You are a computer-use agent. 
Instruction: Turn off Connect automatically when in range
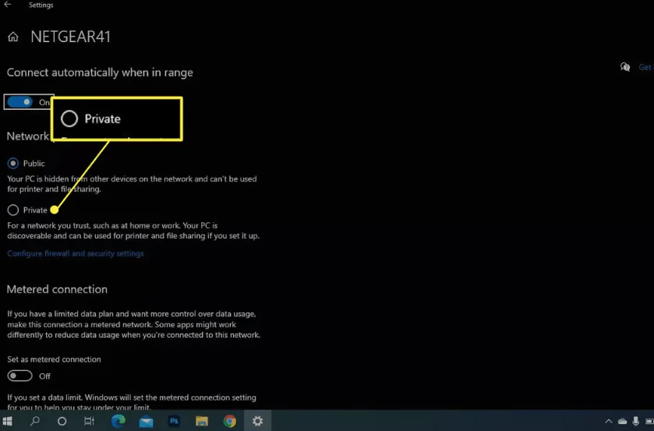20,102
